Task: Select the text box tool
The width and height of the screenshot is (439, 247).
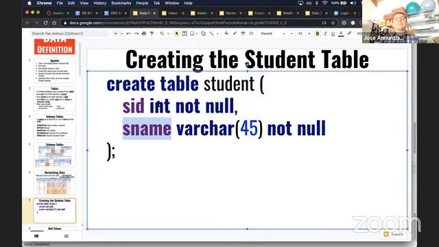Action: tap(185, 34)
